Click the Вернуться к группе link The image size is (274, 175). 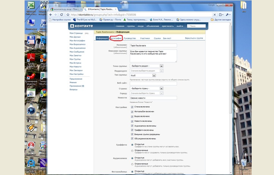(194, 38)
